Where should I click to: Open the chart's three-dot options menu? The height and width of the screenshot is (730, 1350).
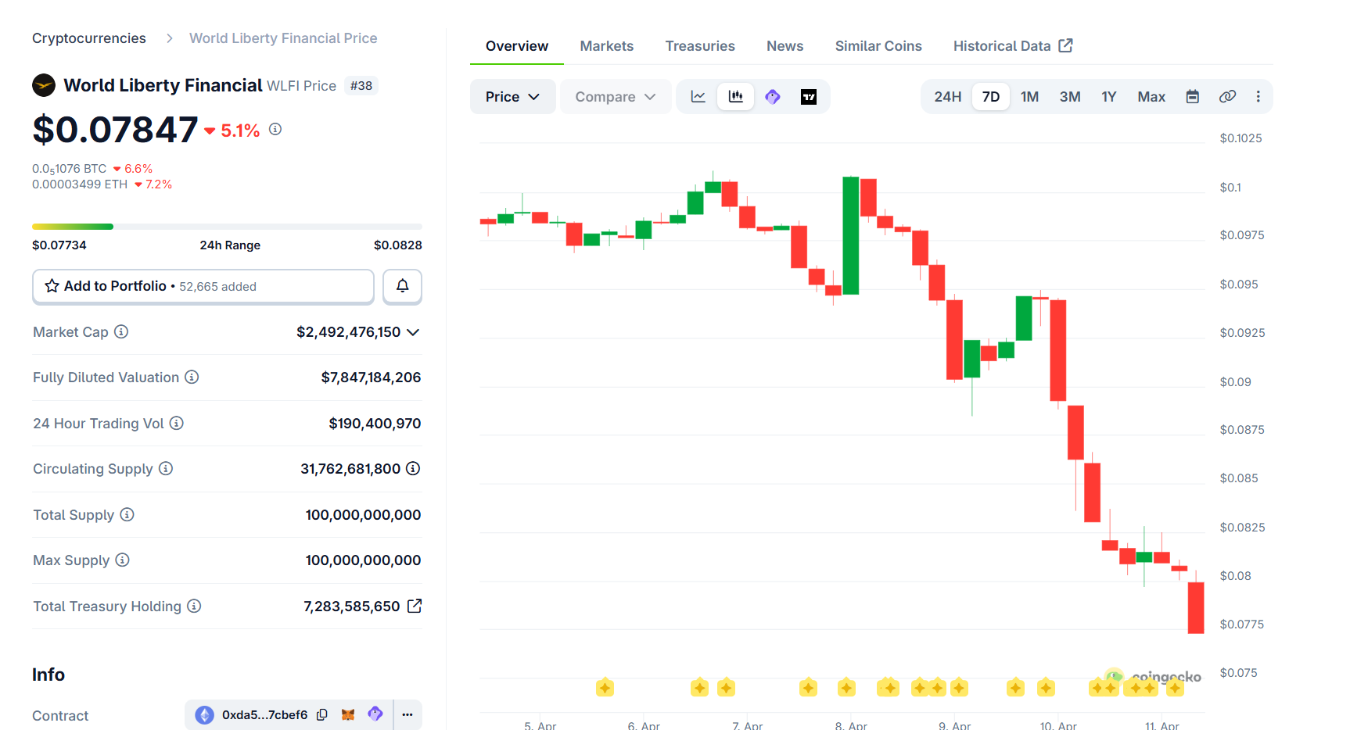pos(1258,97)
